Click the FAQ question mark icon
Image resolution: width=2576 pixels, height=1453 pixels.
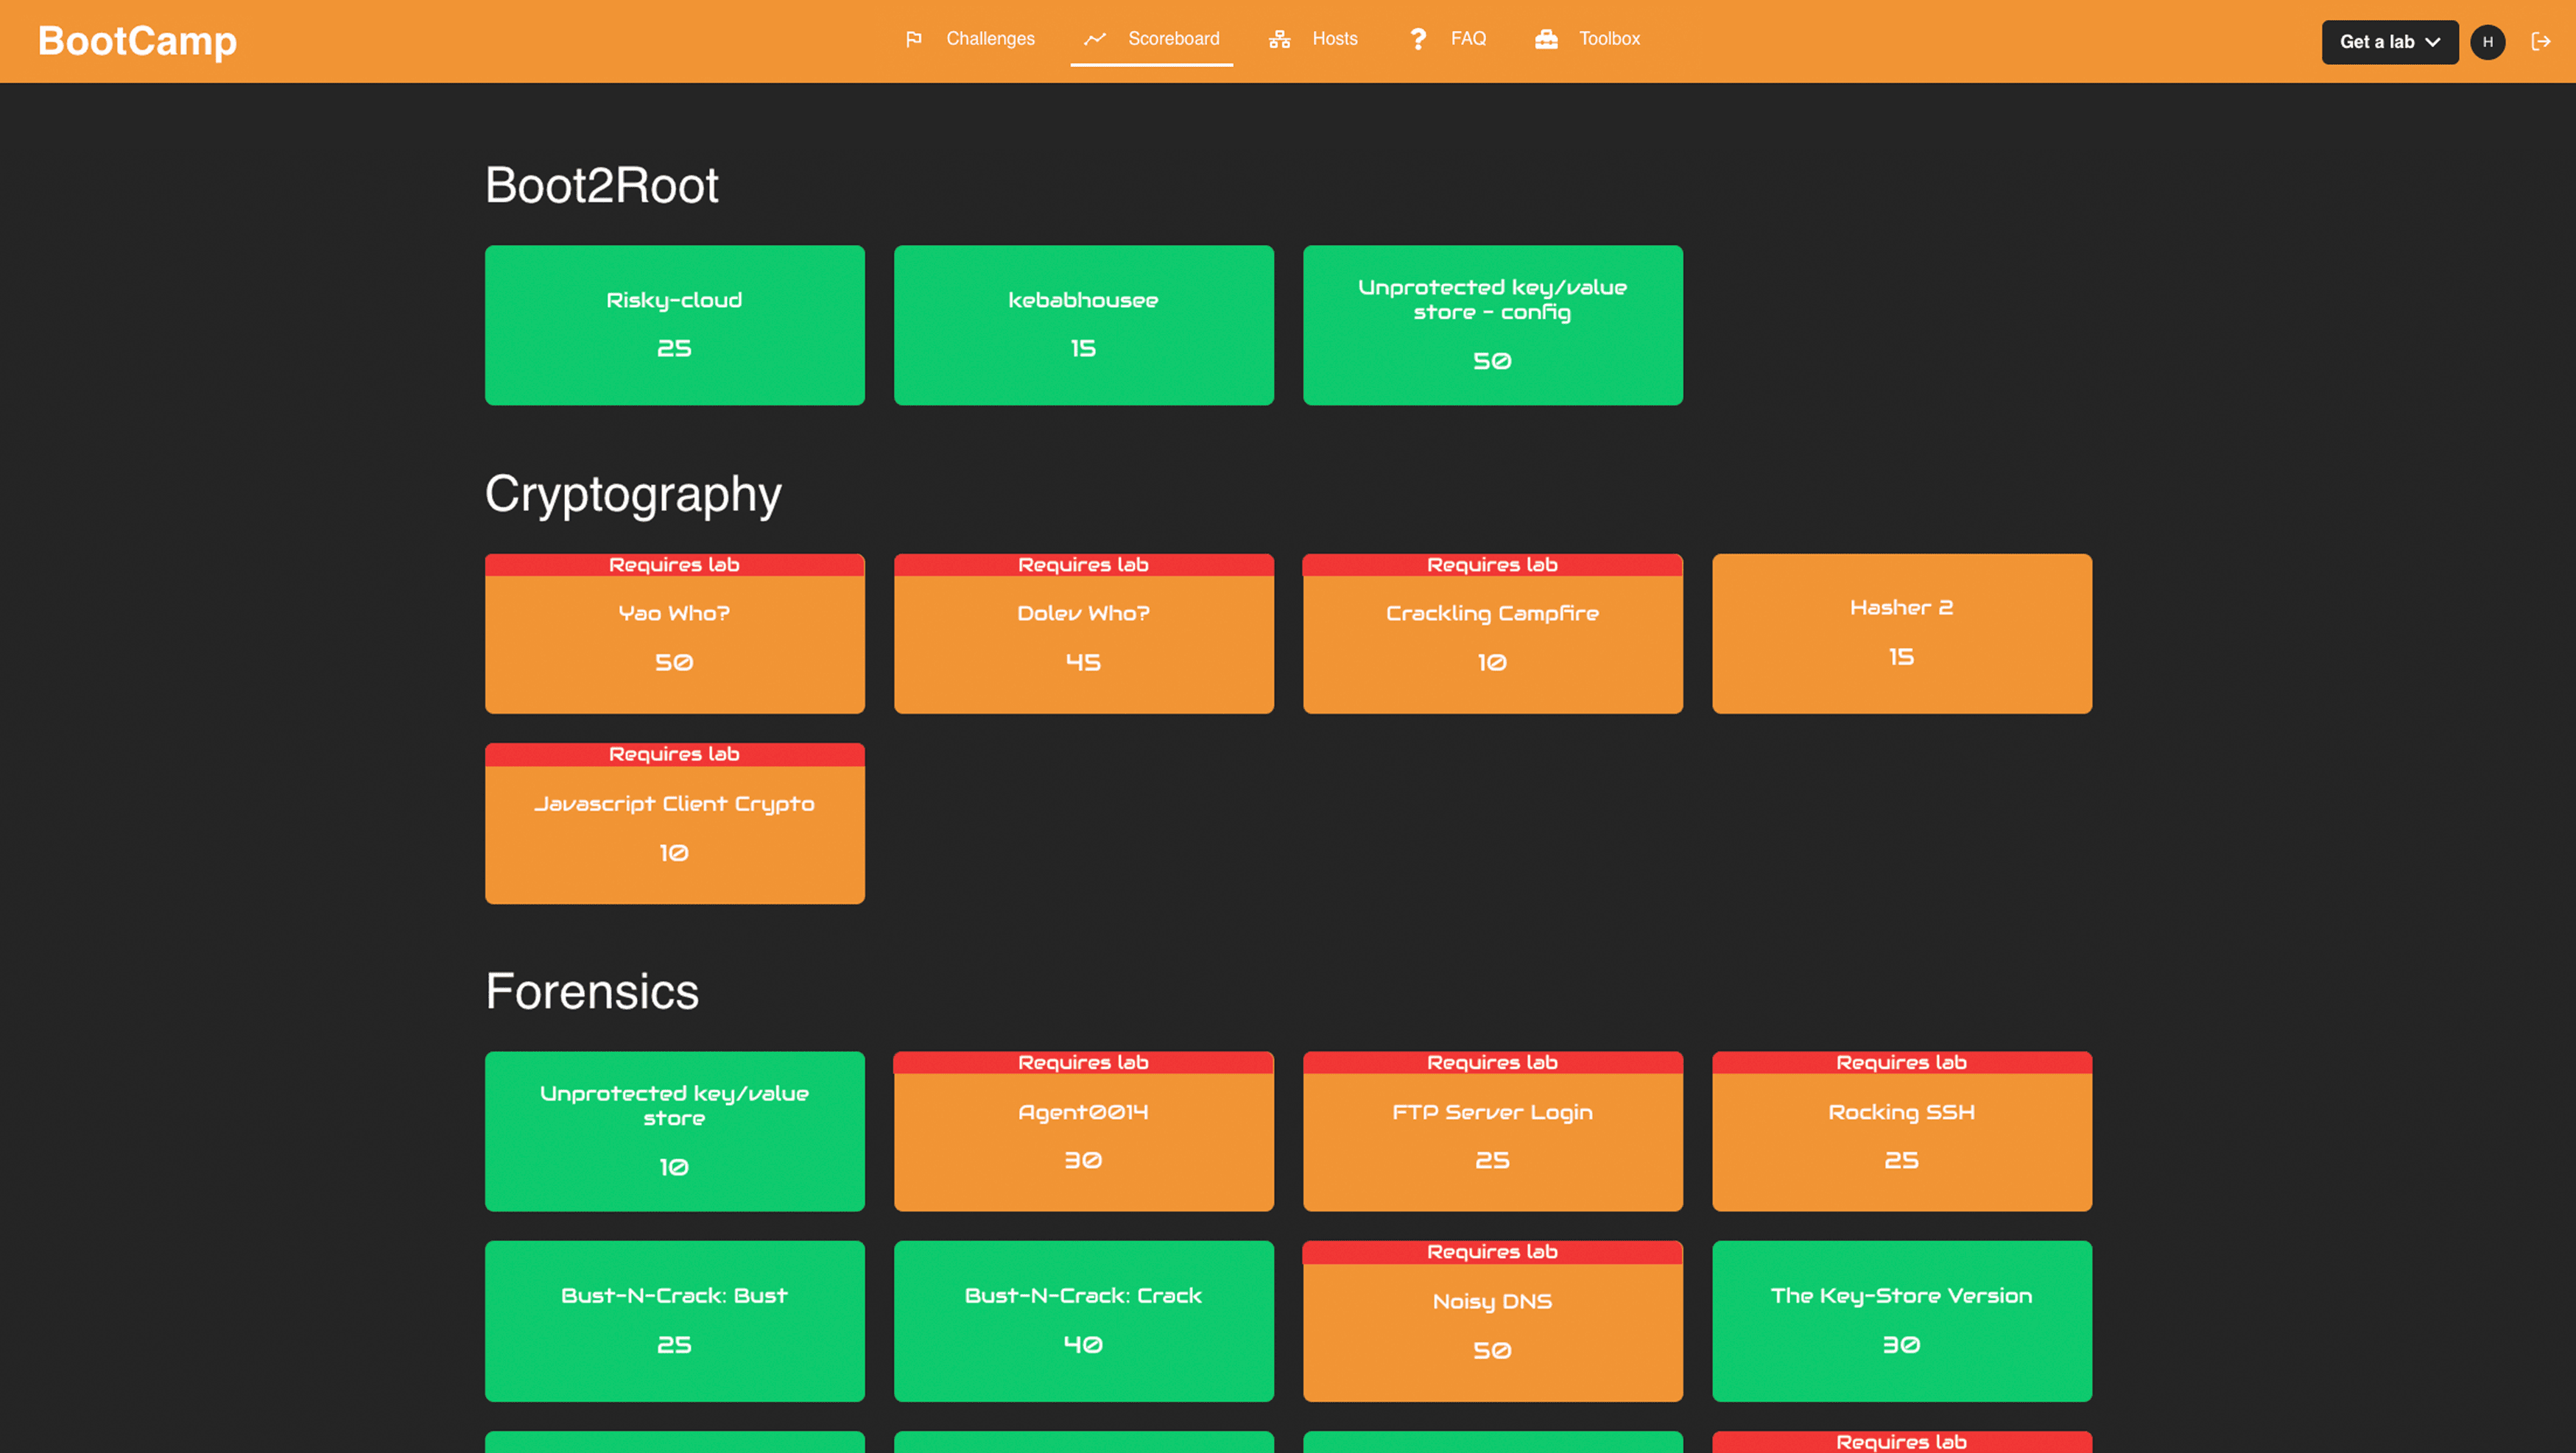click(1415, 39)
